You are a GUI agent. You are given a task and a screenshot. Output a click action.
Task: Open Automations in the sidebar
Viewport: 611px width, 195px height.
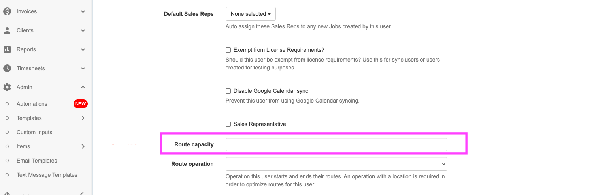(32, 104)
